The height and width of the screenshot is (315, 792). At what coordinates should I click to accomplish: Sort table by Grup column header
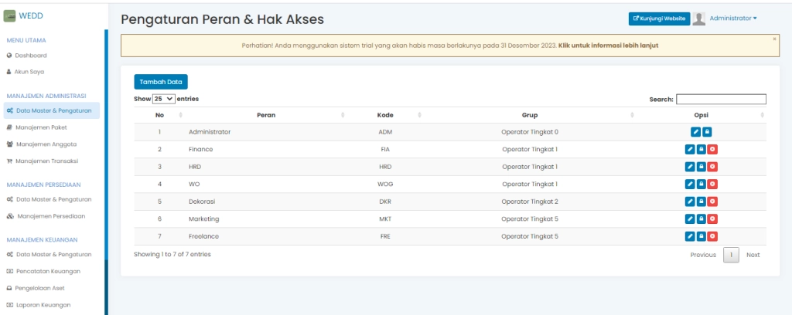529,115
